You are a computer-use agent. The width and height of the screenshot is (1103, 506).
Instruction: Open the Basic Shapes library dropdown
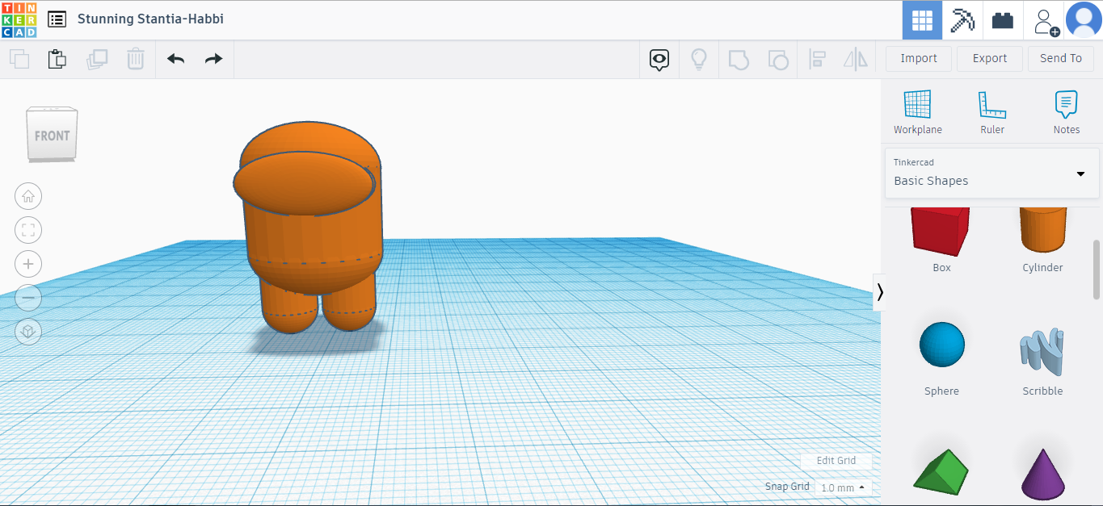[x=992, y=173]
